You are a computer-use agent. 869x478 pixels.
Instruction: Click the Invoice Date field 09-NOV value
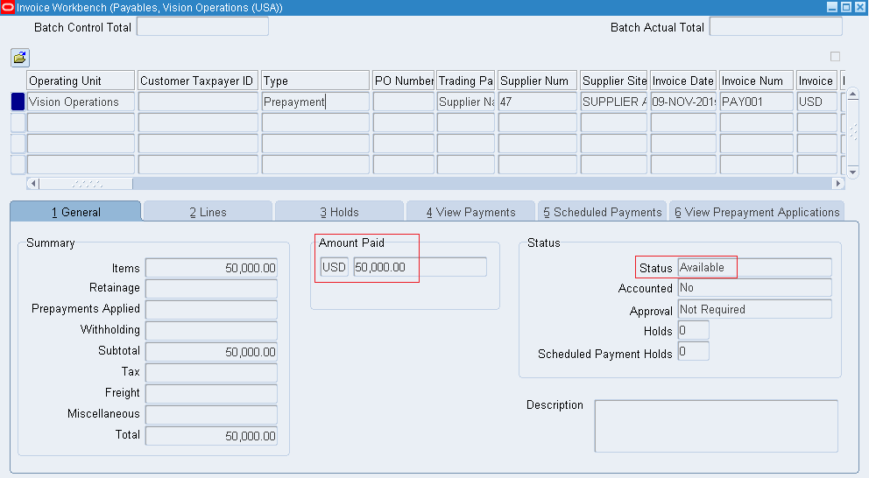683,102
